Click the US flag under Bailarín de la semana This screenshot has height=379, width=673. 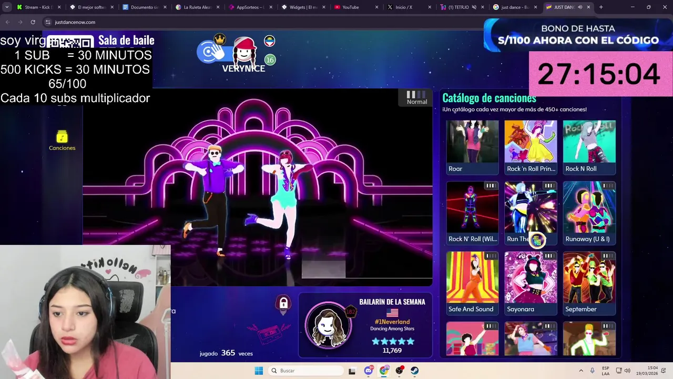click(x=392, y=313)
